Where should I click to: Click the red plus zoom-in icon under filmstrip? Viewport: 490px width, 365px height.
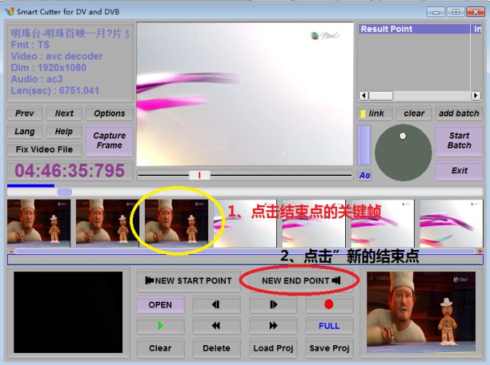point(479,251)
